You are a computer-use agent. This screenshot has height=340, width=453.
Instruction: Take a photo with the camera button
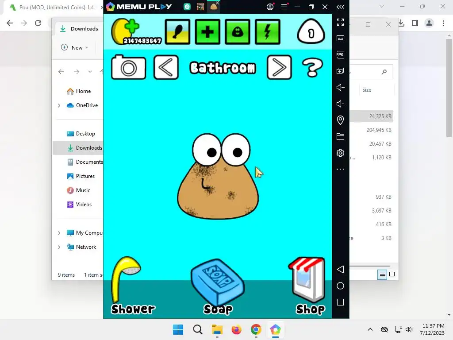click(x=129, y=67)
